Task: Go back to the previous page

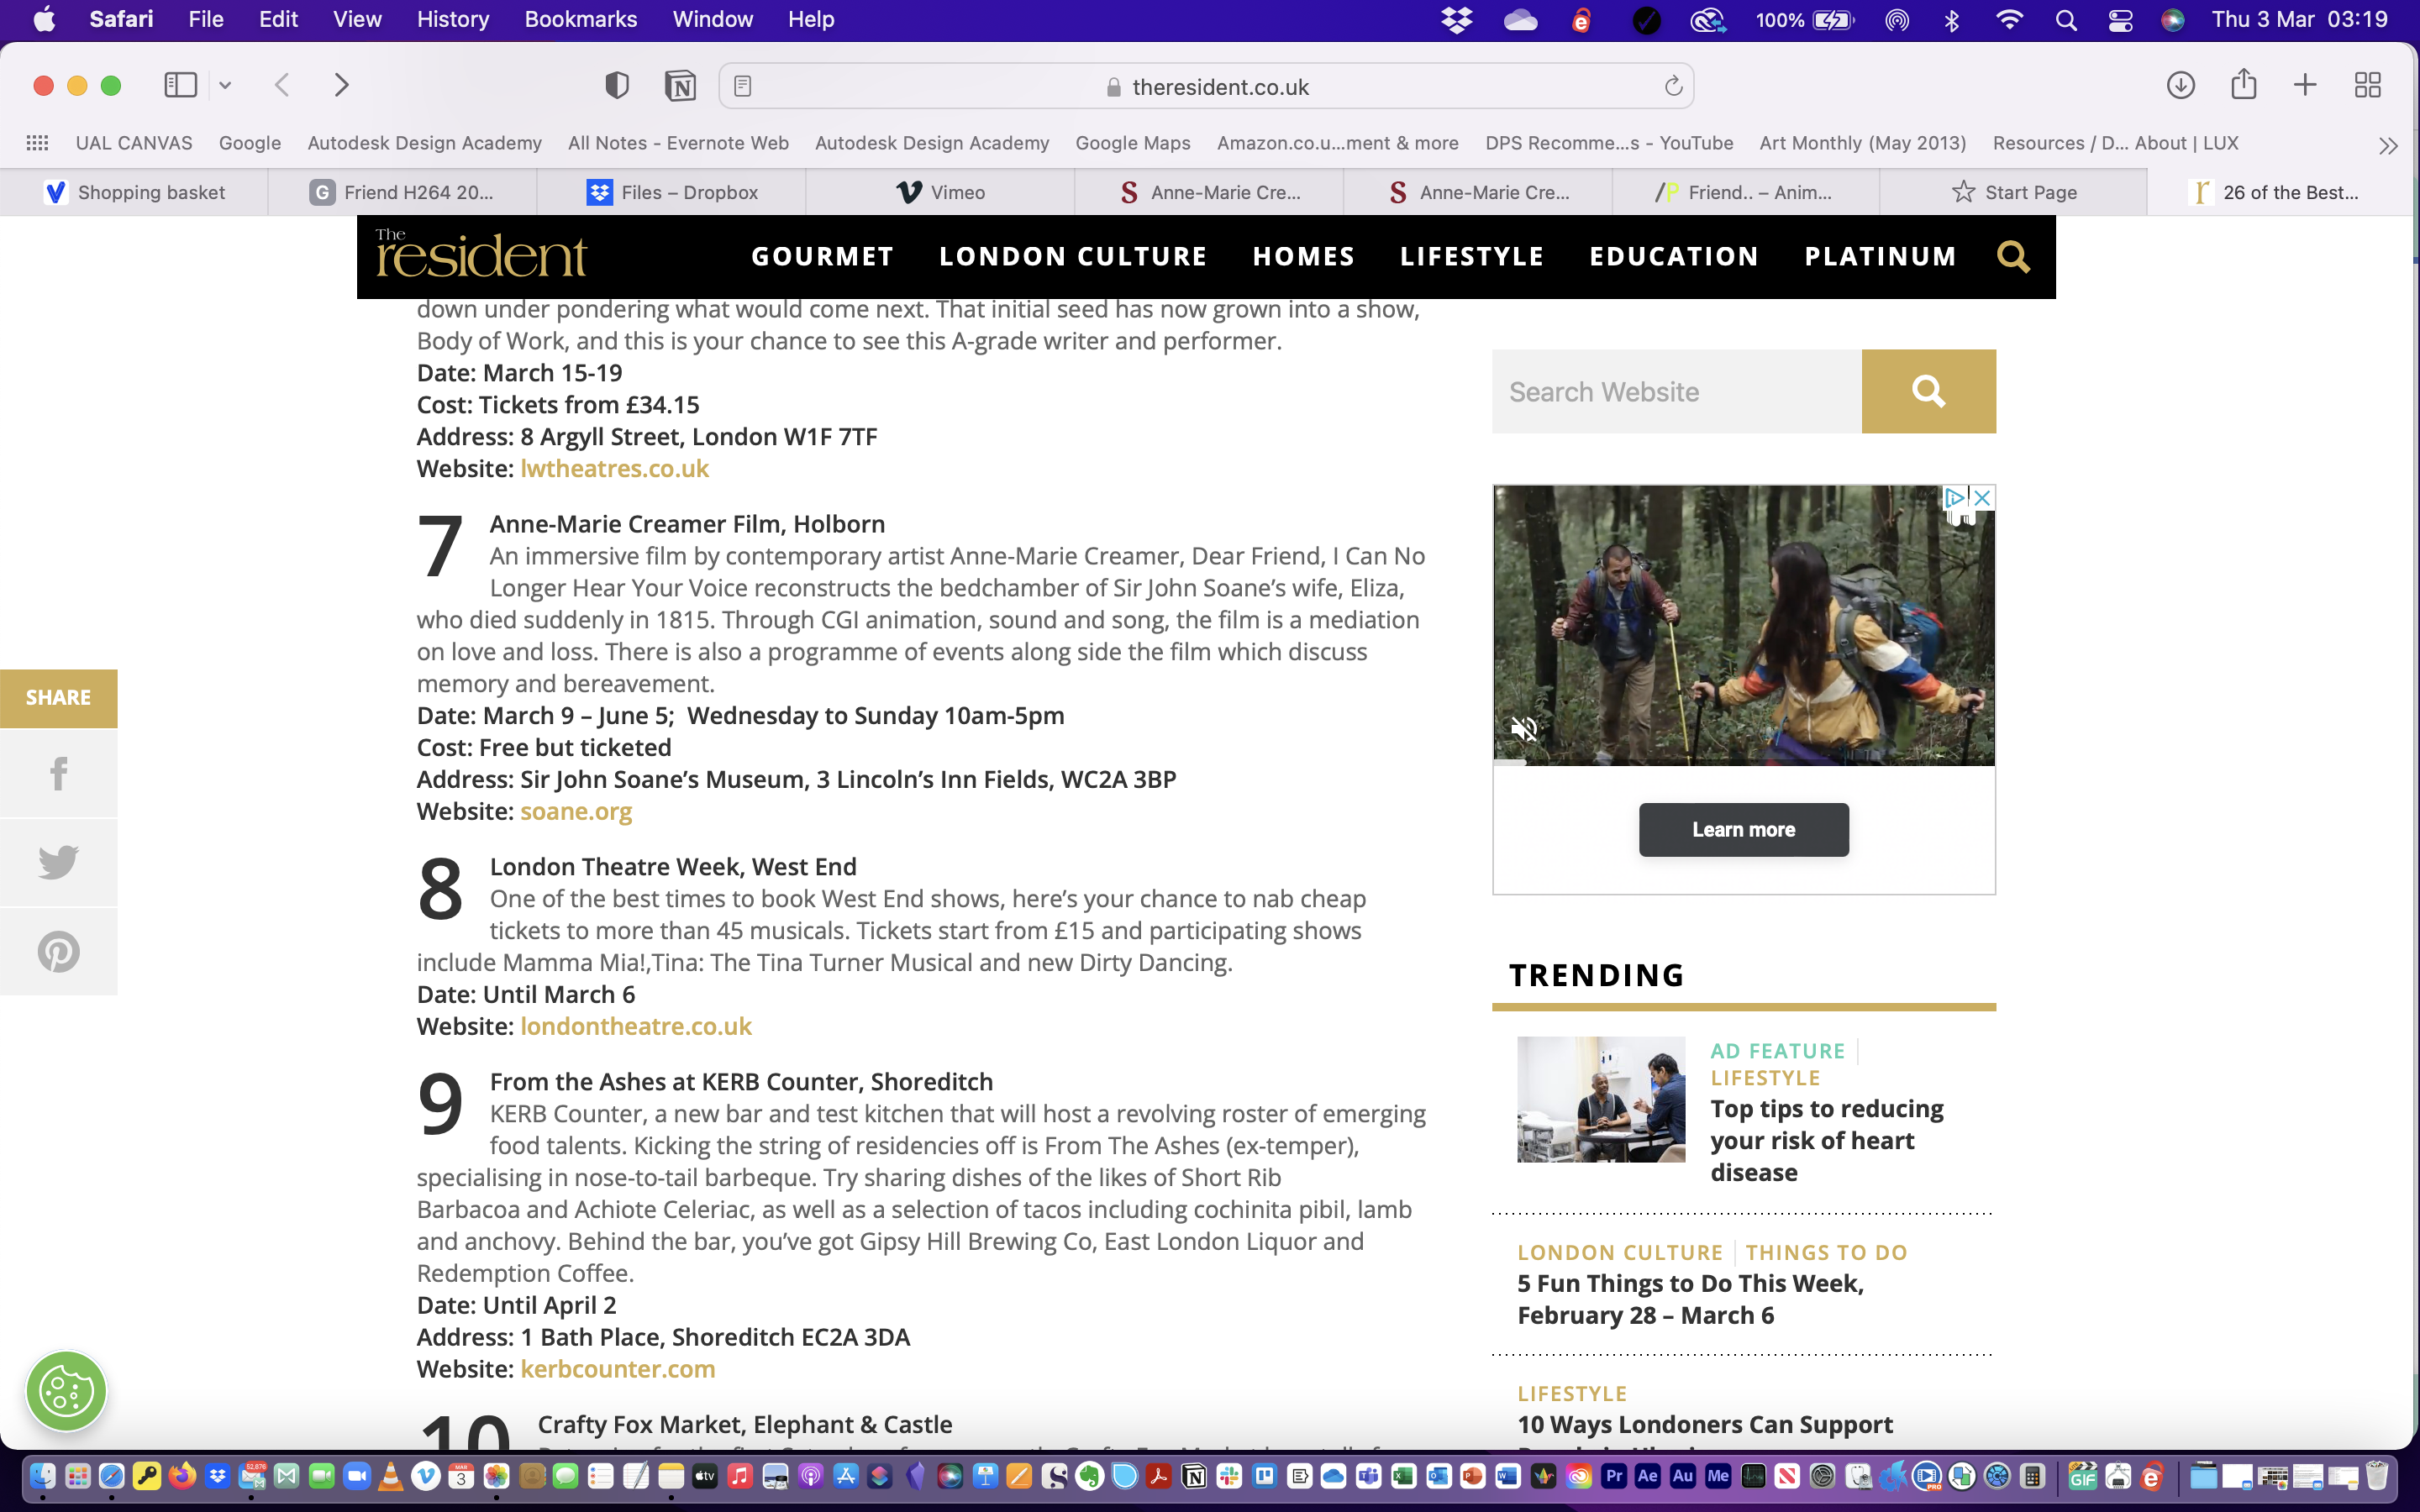Action: (282, 85)
